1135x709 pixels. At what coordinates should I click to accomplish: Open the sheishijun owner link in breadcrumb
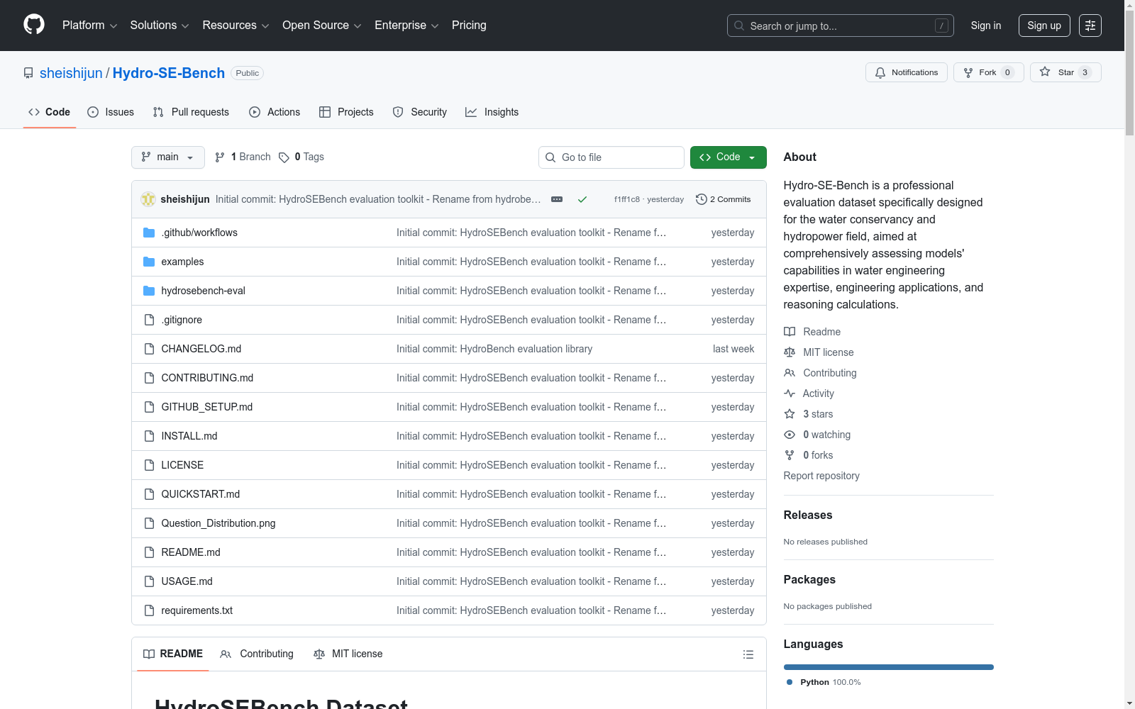click(71, 73)
